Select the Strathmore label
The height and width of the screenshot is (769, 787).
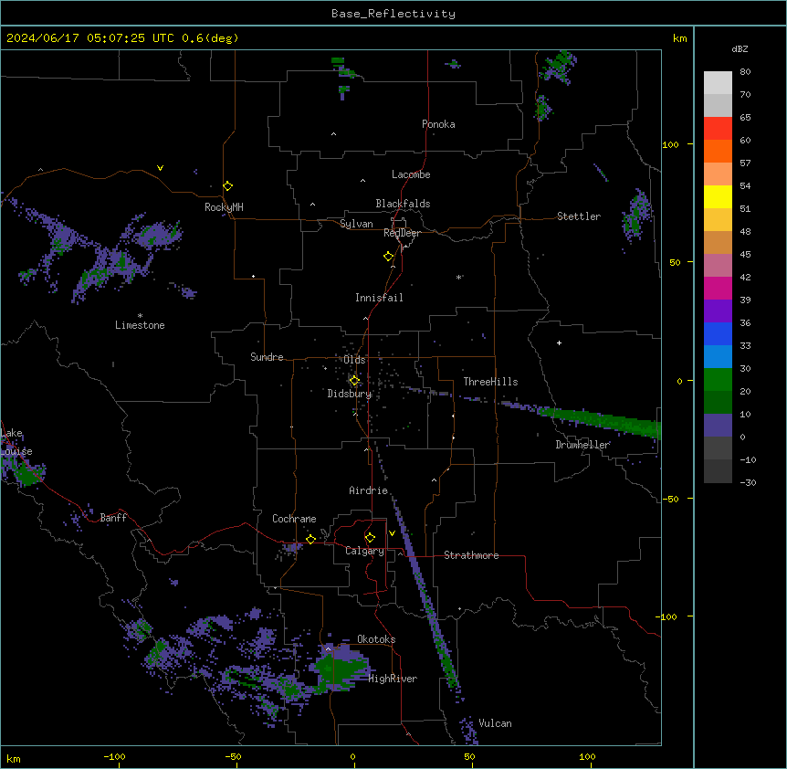click(x=471, y=555)
